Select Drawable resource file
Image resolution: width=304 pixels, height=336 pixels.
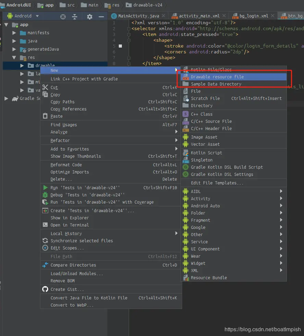tap(234, 77)
